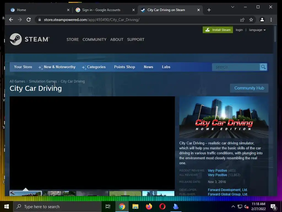282x212 pixels.
Task: Open the language dropdown
Action: point(257,30)
